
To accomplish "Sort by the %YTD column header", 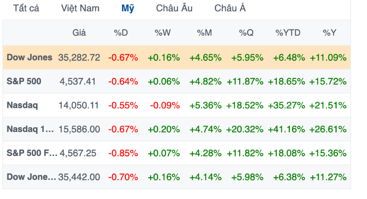I will tap(287, 33).
